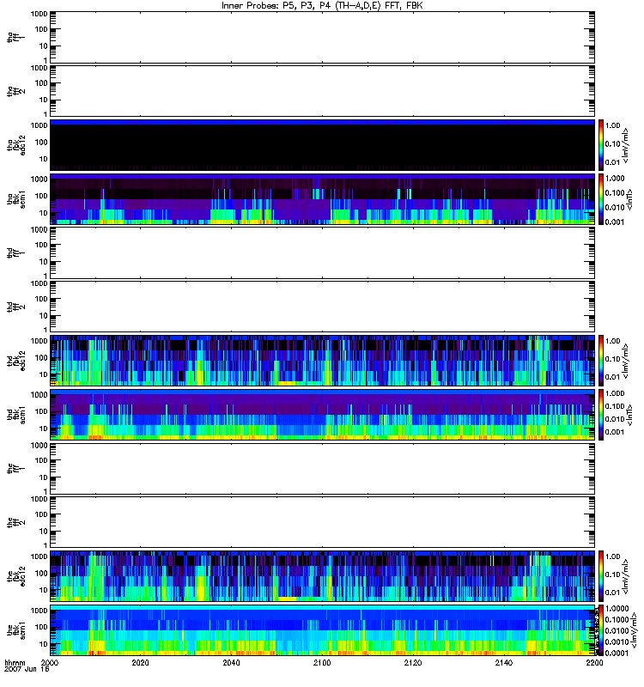Viewport: 644px width, 687px height.
Task: Click the '<|nT|>' unit label beside tha scm1 color bar
Action: pos(629,199)
